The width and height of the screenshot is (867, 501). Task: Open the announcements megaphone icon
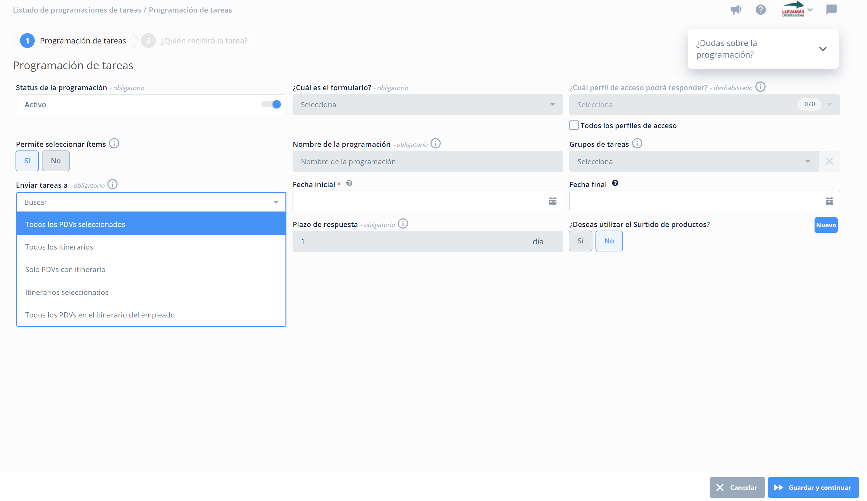coord(736,10)
